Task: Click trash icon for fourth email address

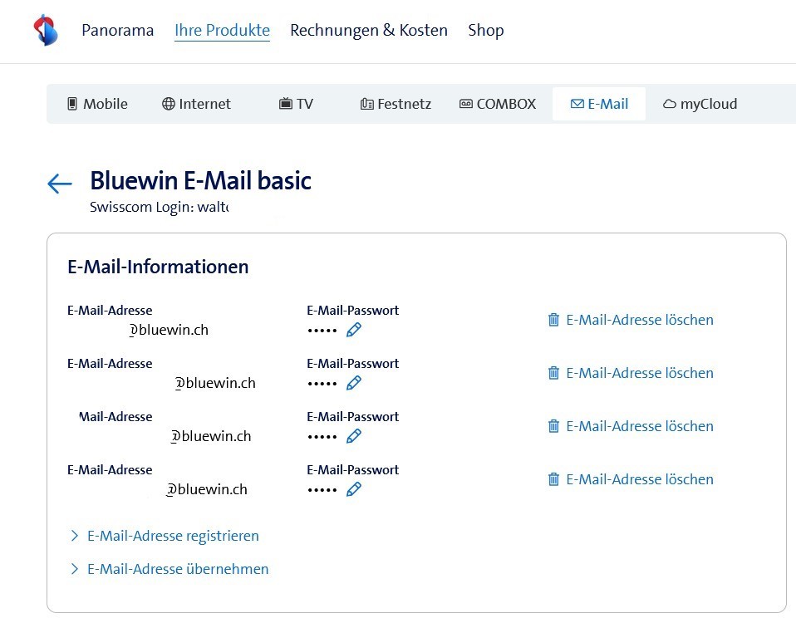Action: coord(553,479)
